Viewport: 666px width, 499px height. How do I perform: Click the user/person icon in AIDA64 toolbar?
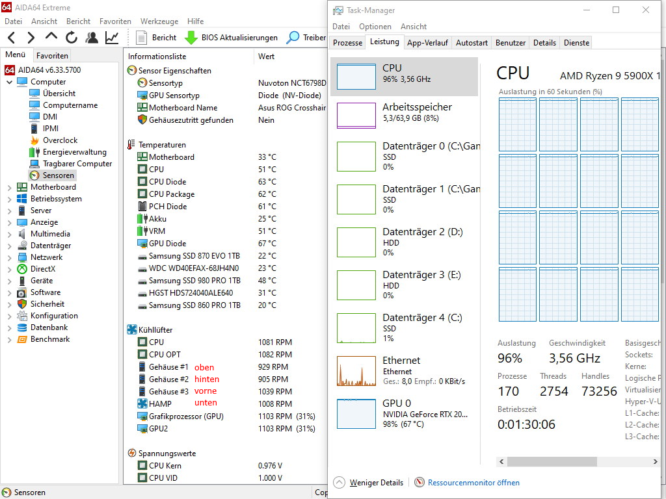pos(91,38)
